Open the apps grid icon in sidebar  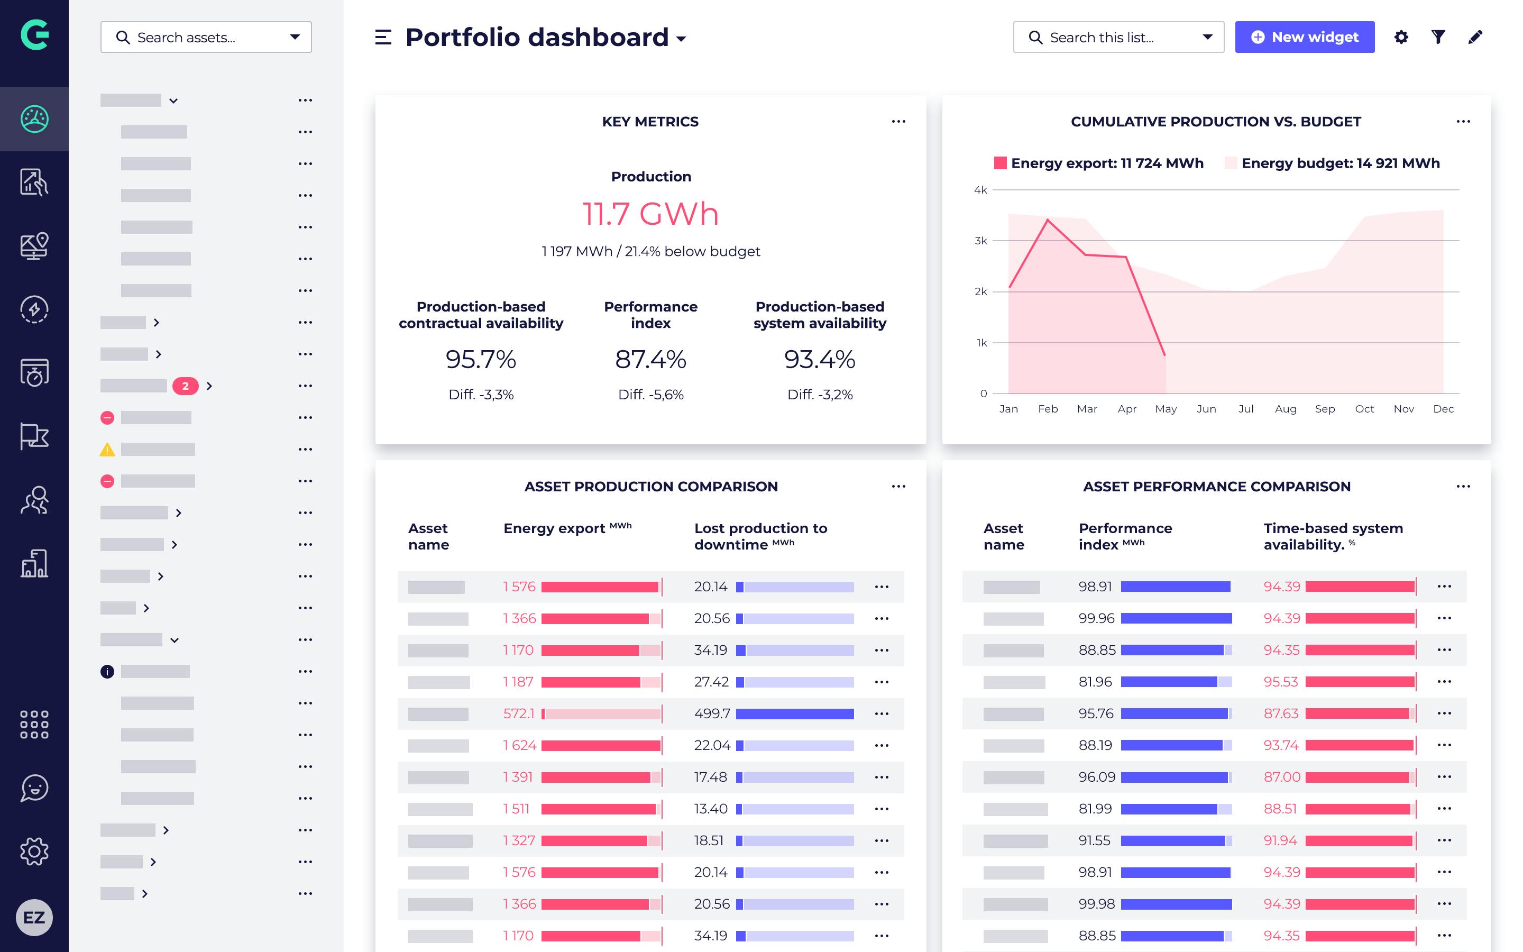click(x=34, y=724)
